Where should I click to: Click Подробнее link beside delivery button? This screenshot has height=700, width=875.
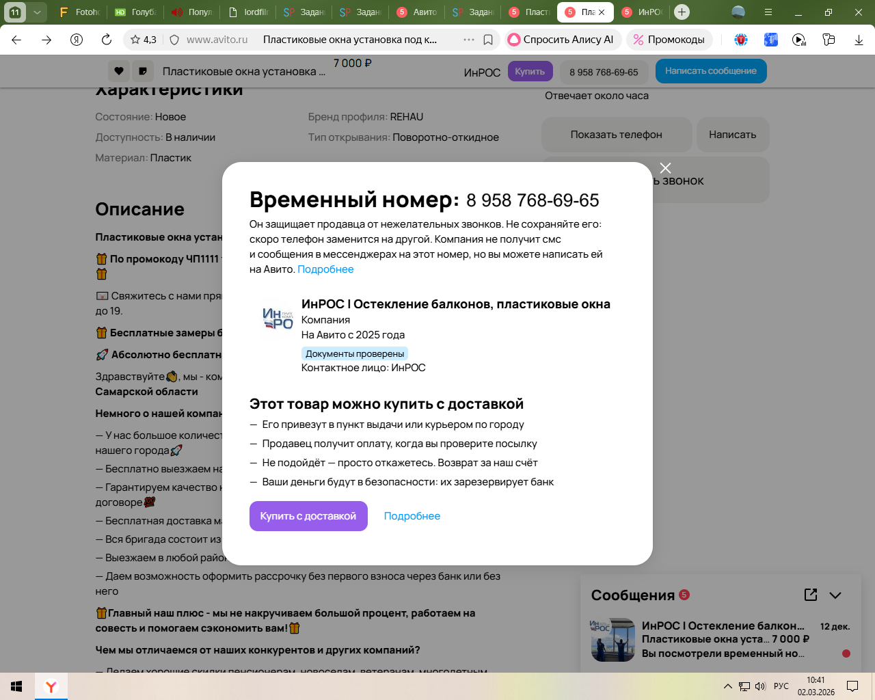point(412,516)
